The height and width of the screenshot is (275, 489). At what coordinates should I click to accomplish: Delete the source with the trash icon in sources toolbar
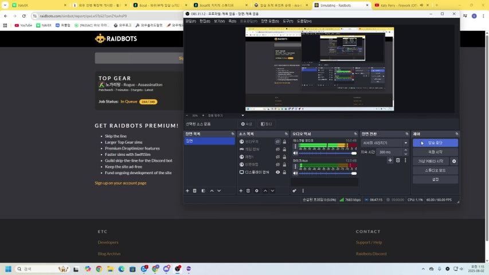point(248,191)
